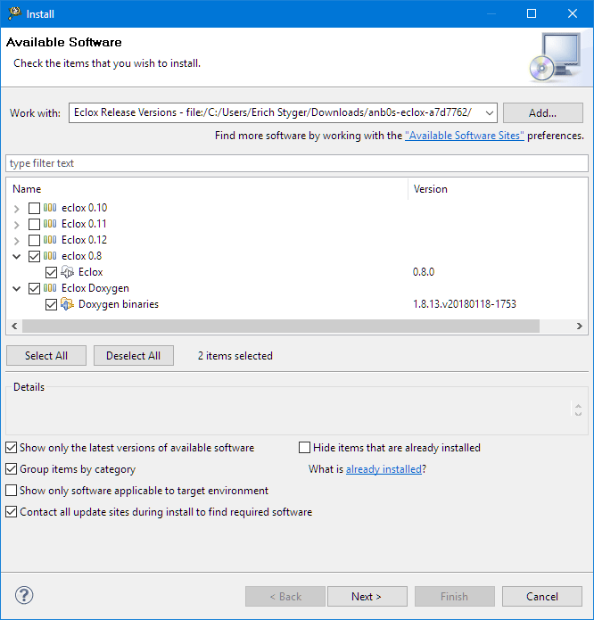
Task: Collapse the eclox 0.8 tree node
Action: [17, 256]
